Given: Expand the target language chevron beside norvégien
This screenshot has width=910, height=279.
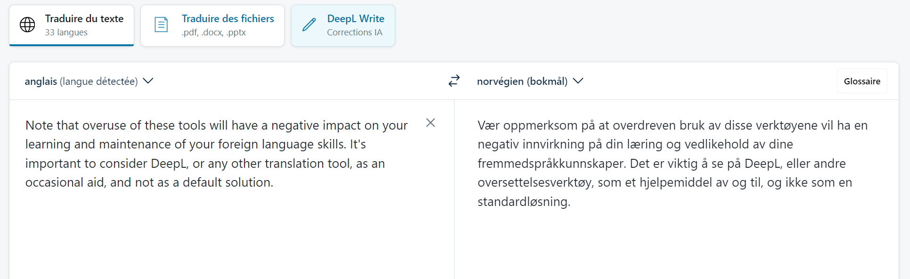Looking at the screenshot, I should pos(578,81).
